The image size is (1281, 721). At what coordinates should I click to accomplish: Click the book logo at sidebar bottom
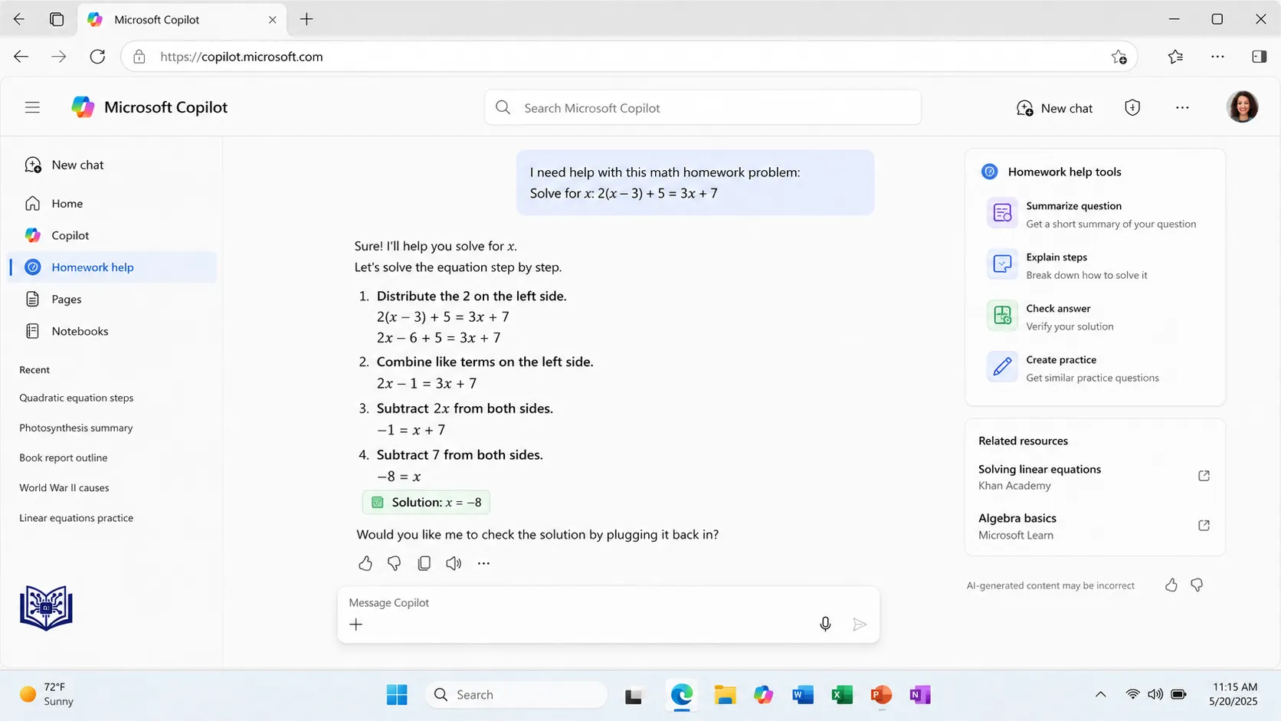(46, 608)
